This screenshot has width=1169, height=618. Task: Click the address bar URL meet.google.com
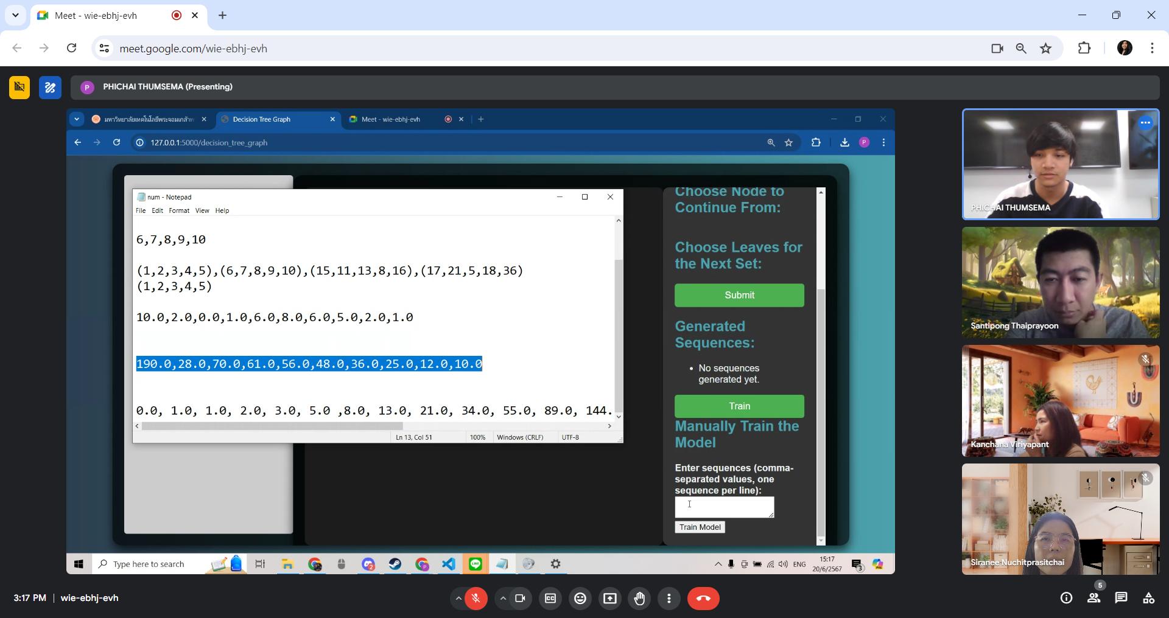pyautogui.click(x=193, y=49)
